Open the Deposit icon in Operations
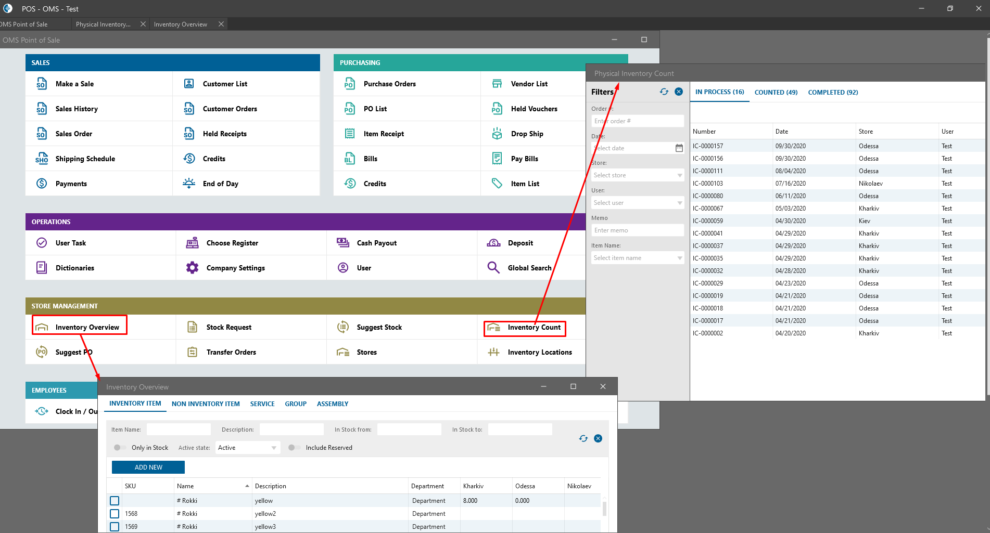This screenshot has width=990, height=533. (x=493, y=243)
